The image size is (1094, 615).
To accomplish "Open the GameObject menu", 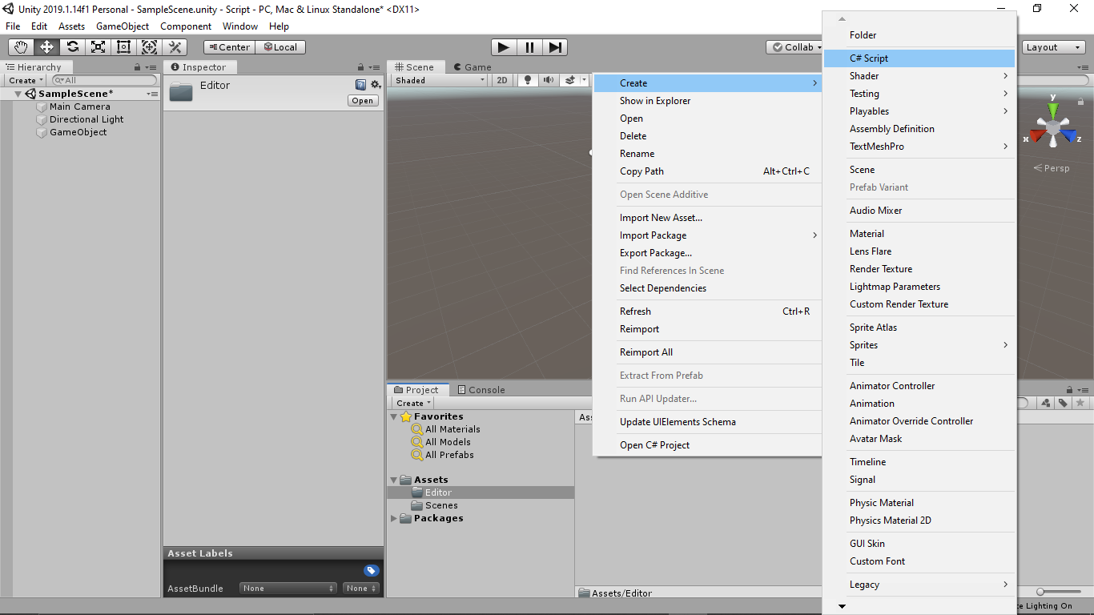I will coord(123,26).
